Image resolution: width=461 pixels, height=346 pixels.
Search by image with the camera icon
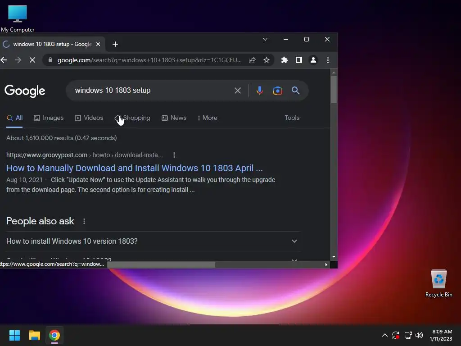(277, 90)
